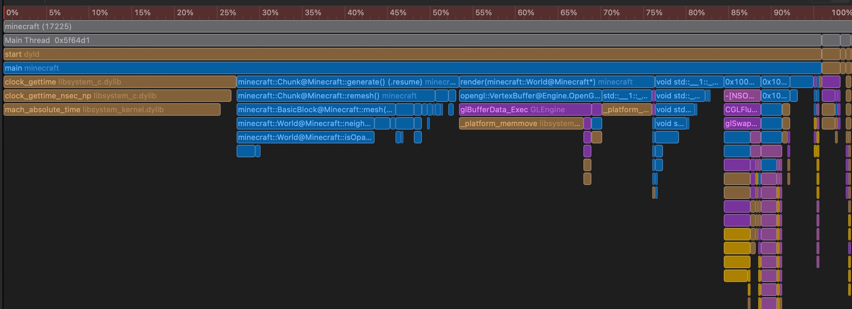The width and height of the screenshot is (852, 309).
Task: Click the '0x10...' frame beside '-[NSO...'
Action: click(775, 96)
